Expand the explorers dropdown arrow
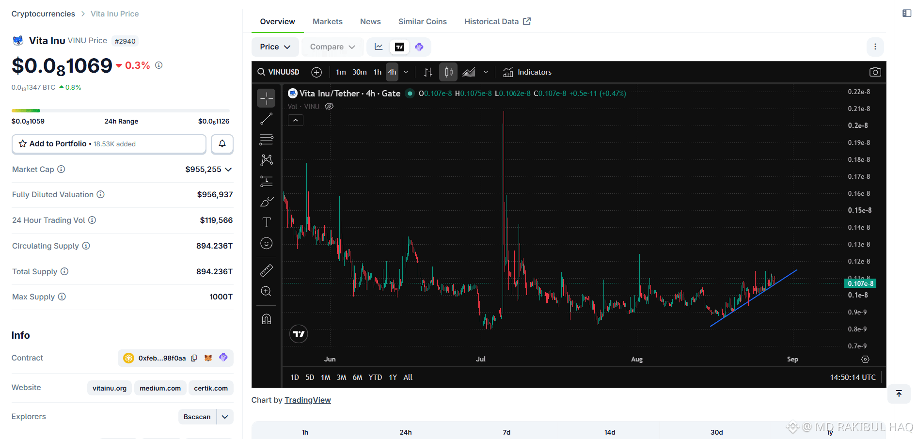The height and width of the screenshot is (439, 917). pyautogui.click(x=225, y=417)
